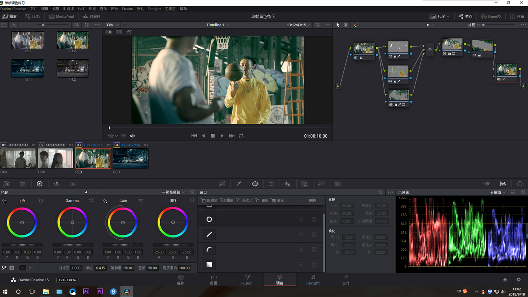Open the scope type parade dropdown
528x297 pixels.
[498, 192]
